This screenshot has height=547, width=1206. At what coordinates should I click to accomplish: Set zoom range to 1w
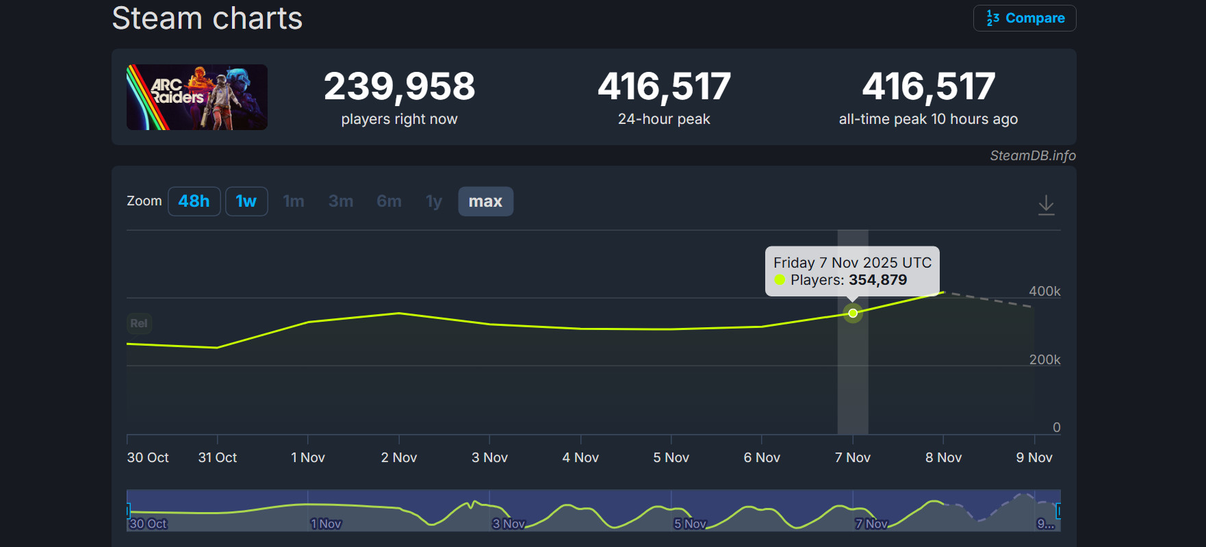246,201
